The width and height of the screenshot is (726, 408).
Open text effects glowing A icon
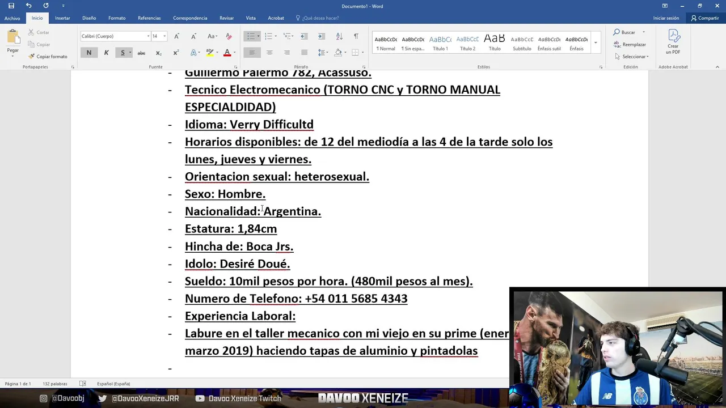pos(193,53)
